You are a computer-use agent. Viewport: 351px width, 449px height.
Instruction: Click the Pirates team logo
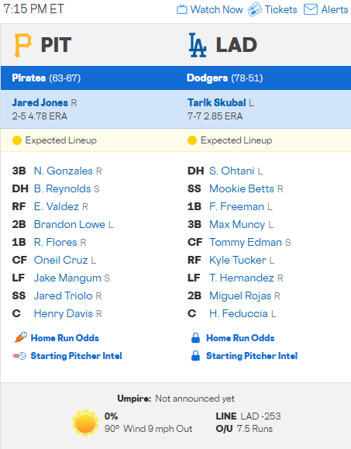point(22,45)
